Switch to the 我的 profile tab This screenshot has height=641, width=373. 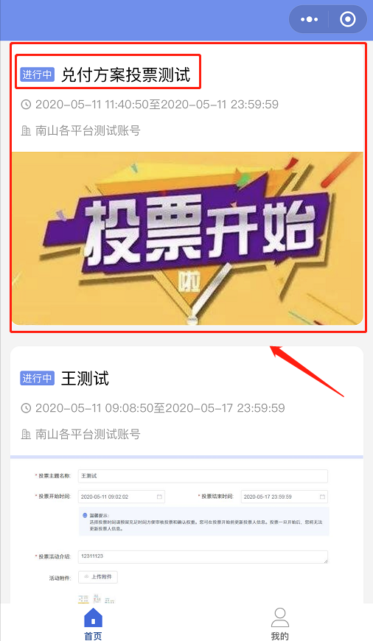pyautogui.click(x=280, y=624)
